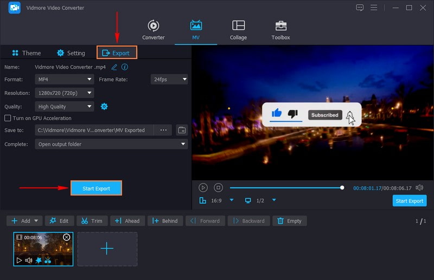Expand the Resolution 1280x720 dropdown
The height and width of the screenshot is (280, 434).
click(x=65, y=93)
